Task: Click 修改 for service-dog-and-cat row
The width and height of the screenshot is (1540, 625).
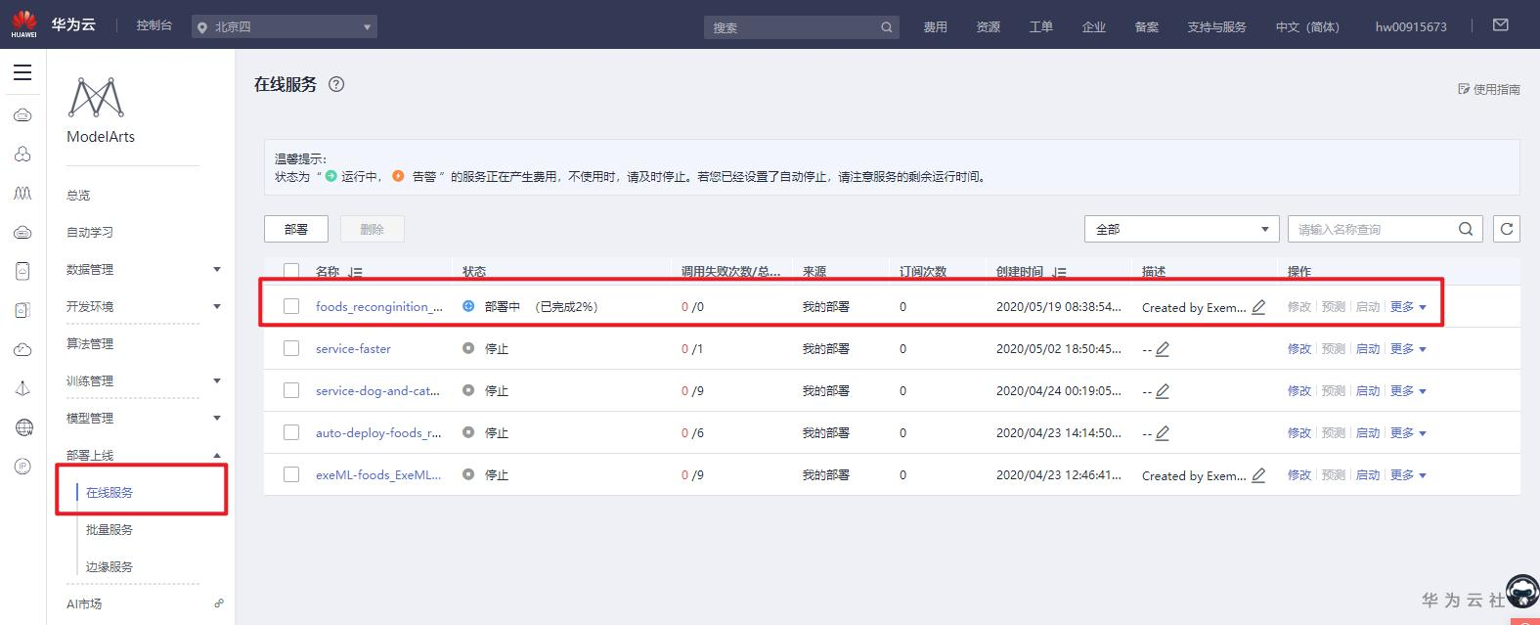Action: pos(1298,390)
